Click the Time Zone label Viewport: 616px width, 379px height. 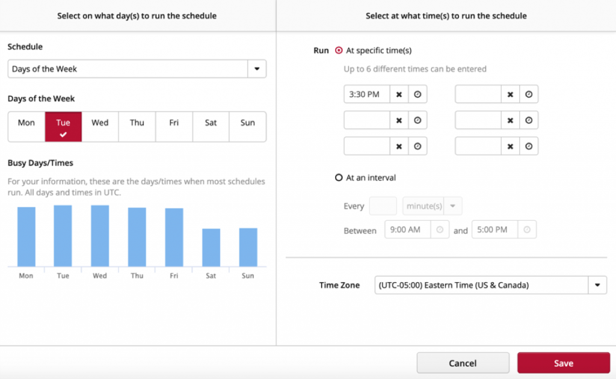point(339,285)
